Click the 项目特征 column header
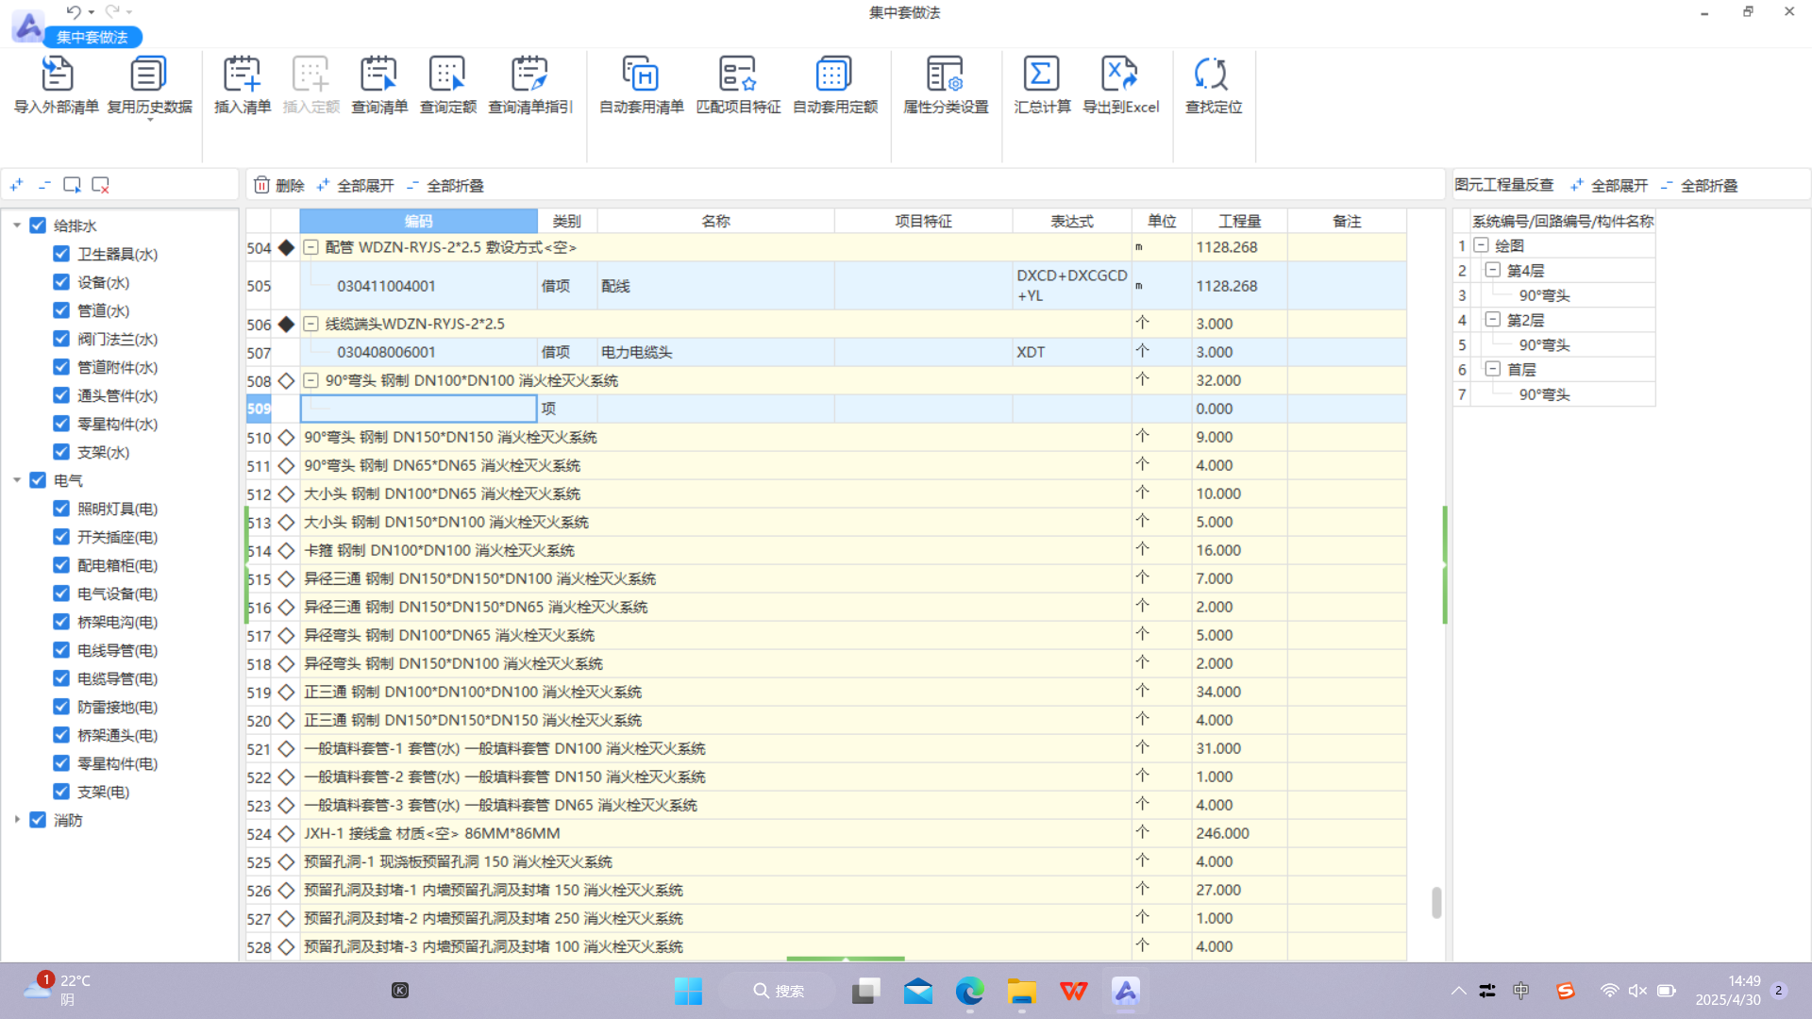Viewport: 1812px width, 1019px height. tap(923, 221)
